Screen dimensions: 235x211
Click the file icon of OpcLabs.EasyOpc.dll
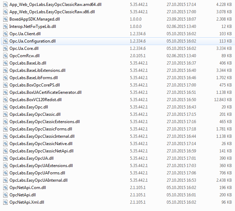click(x=5, y=107)
